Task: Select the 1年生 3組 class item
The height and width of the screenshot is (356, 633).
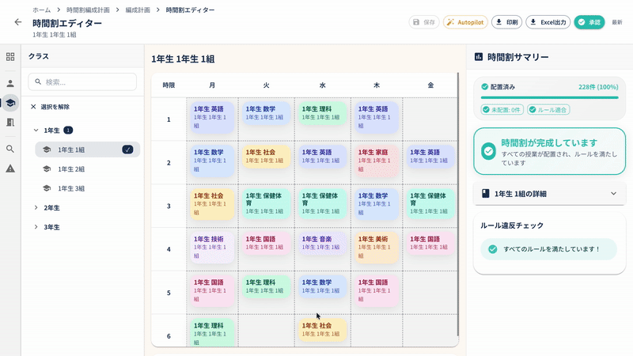Action: click(71, 189)
